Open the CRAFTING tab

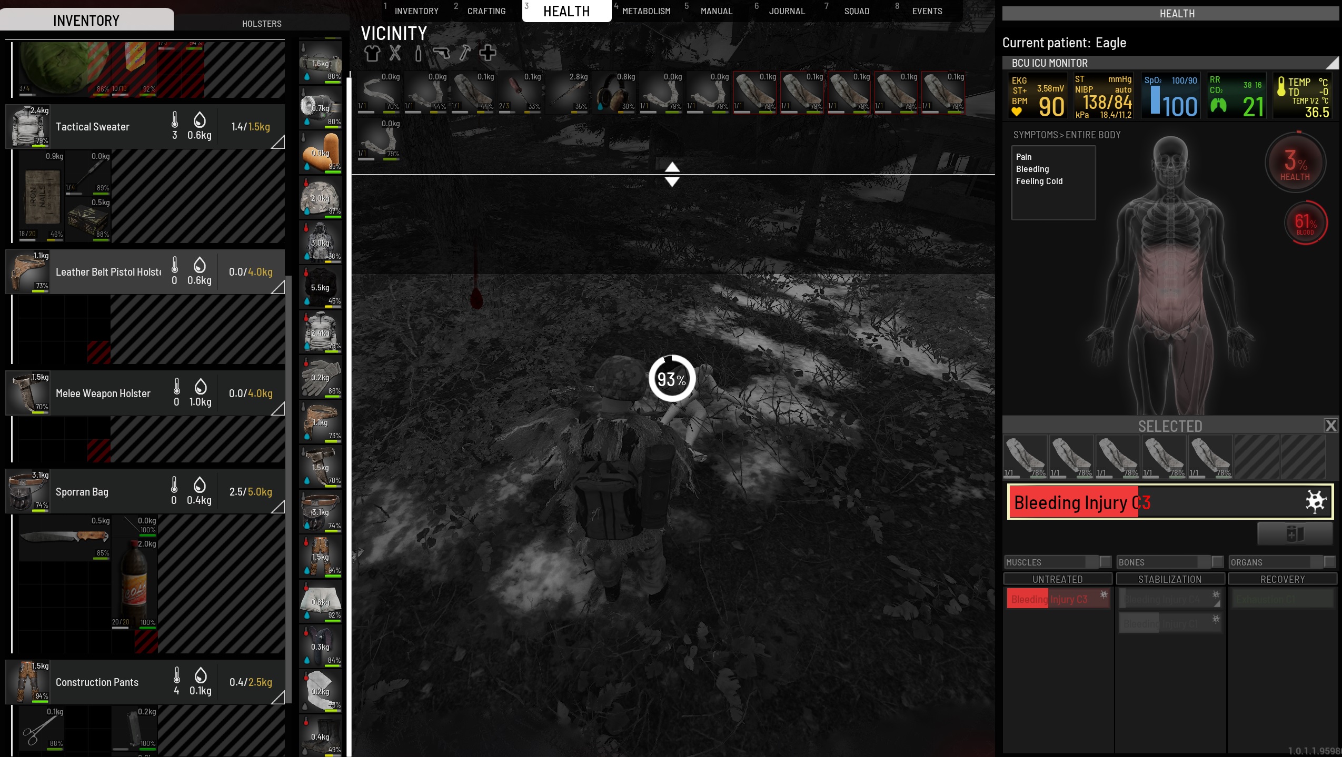(x=486, y=11)
